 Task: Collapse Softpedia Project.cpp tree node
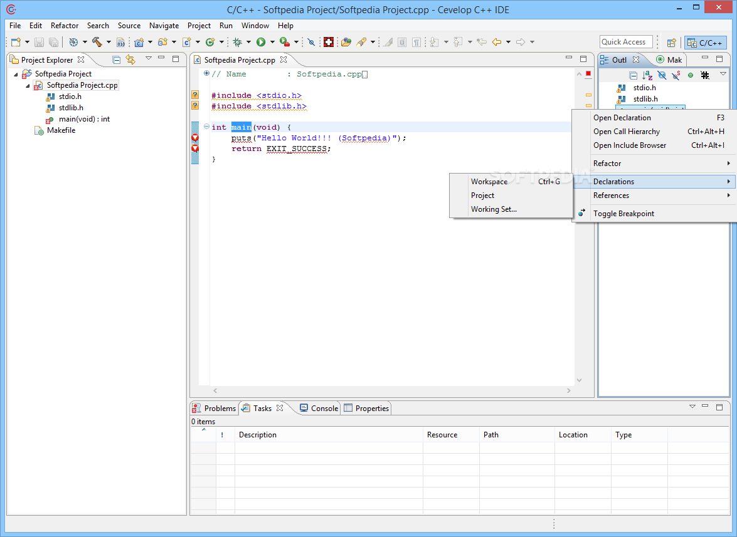coord(28,85)
